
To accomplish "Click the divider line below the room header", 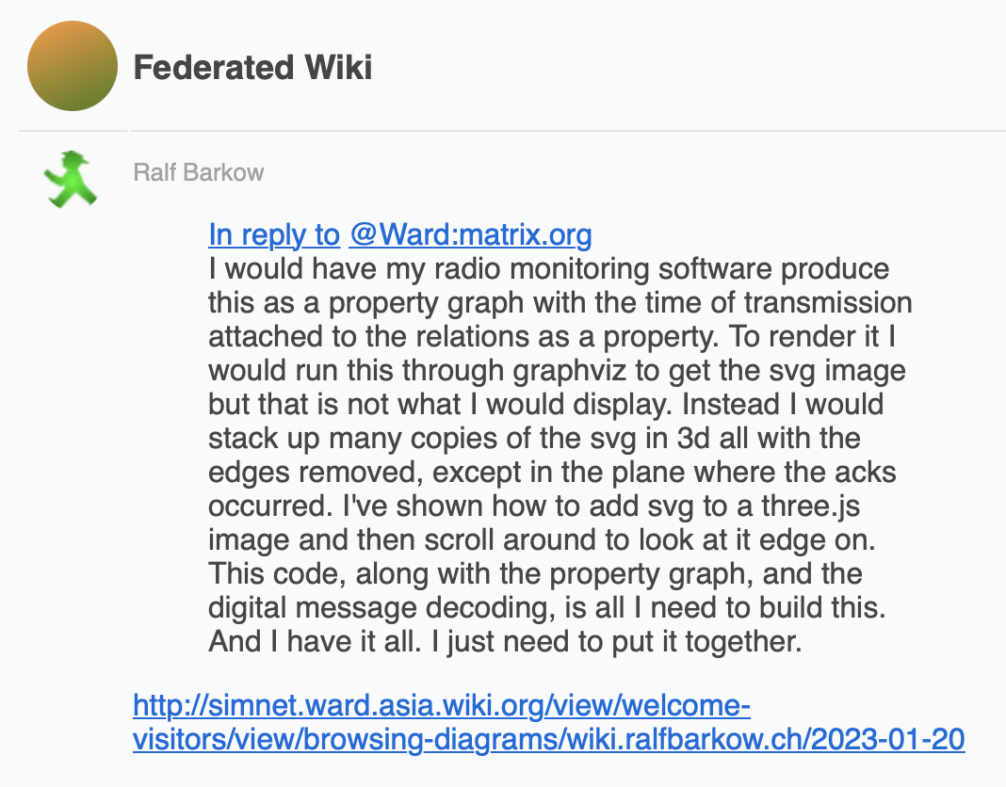I will (512, 131).
